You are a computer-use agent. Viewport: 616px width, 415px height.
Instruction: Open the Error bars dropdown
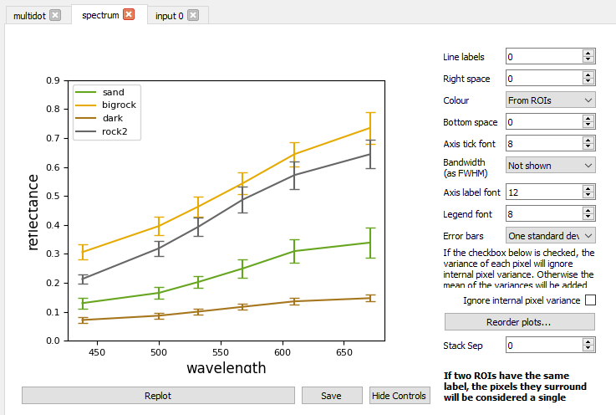click(550, 236)
